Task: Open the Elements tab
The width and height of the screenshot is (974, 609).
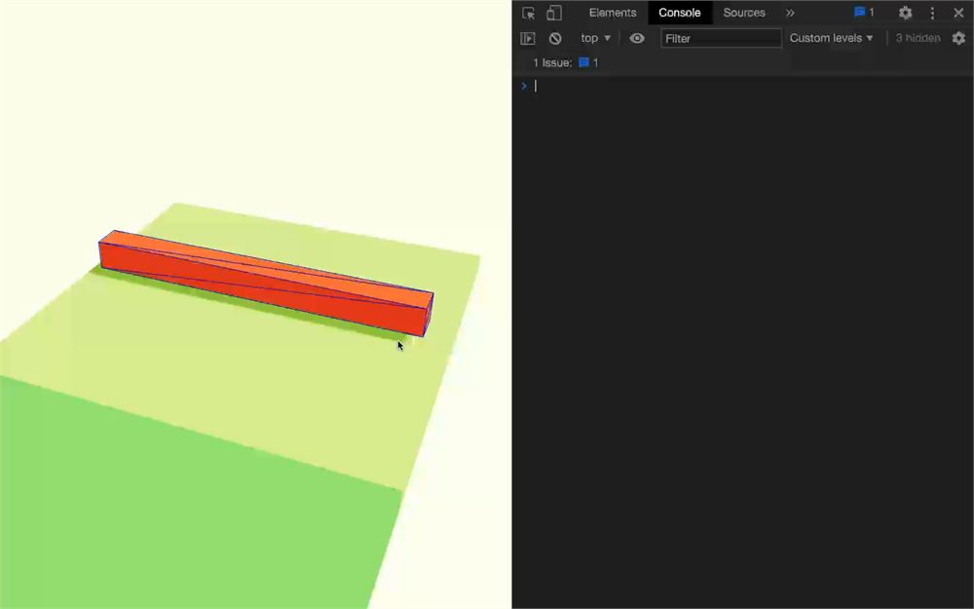Action: coord(613,13)
